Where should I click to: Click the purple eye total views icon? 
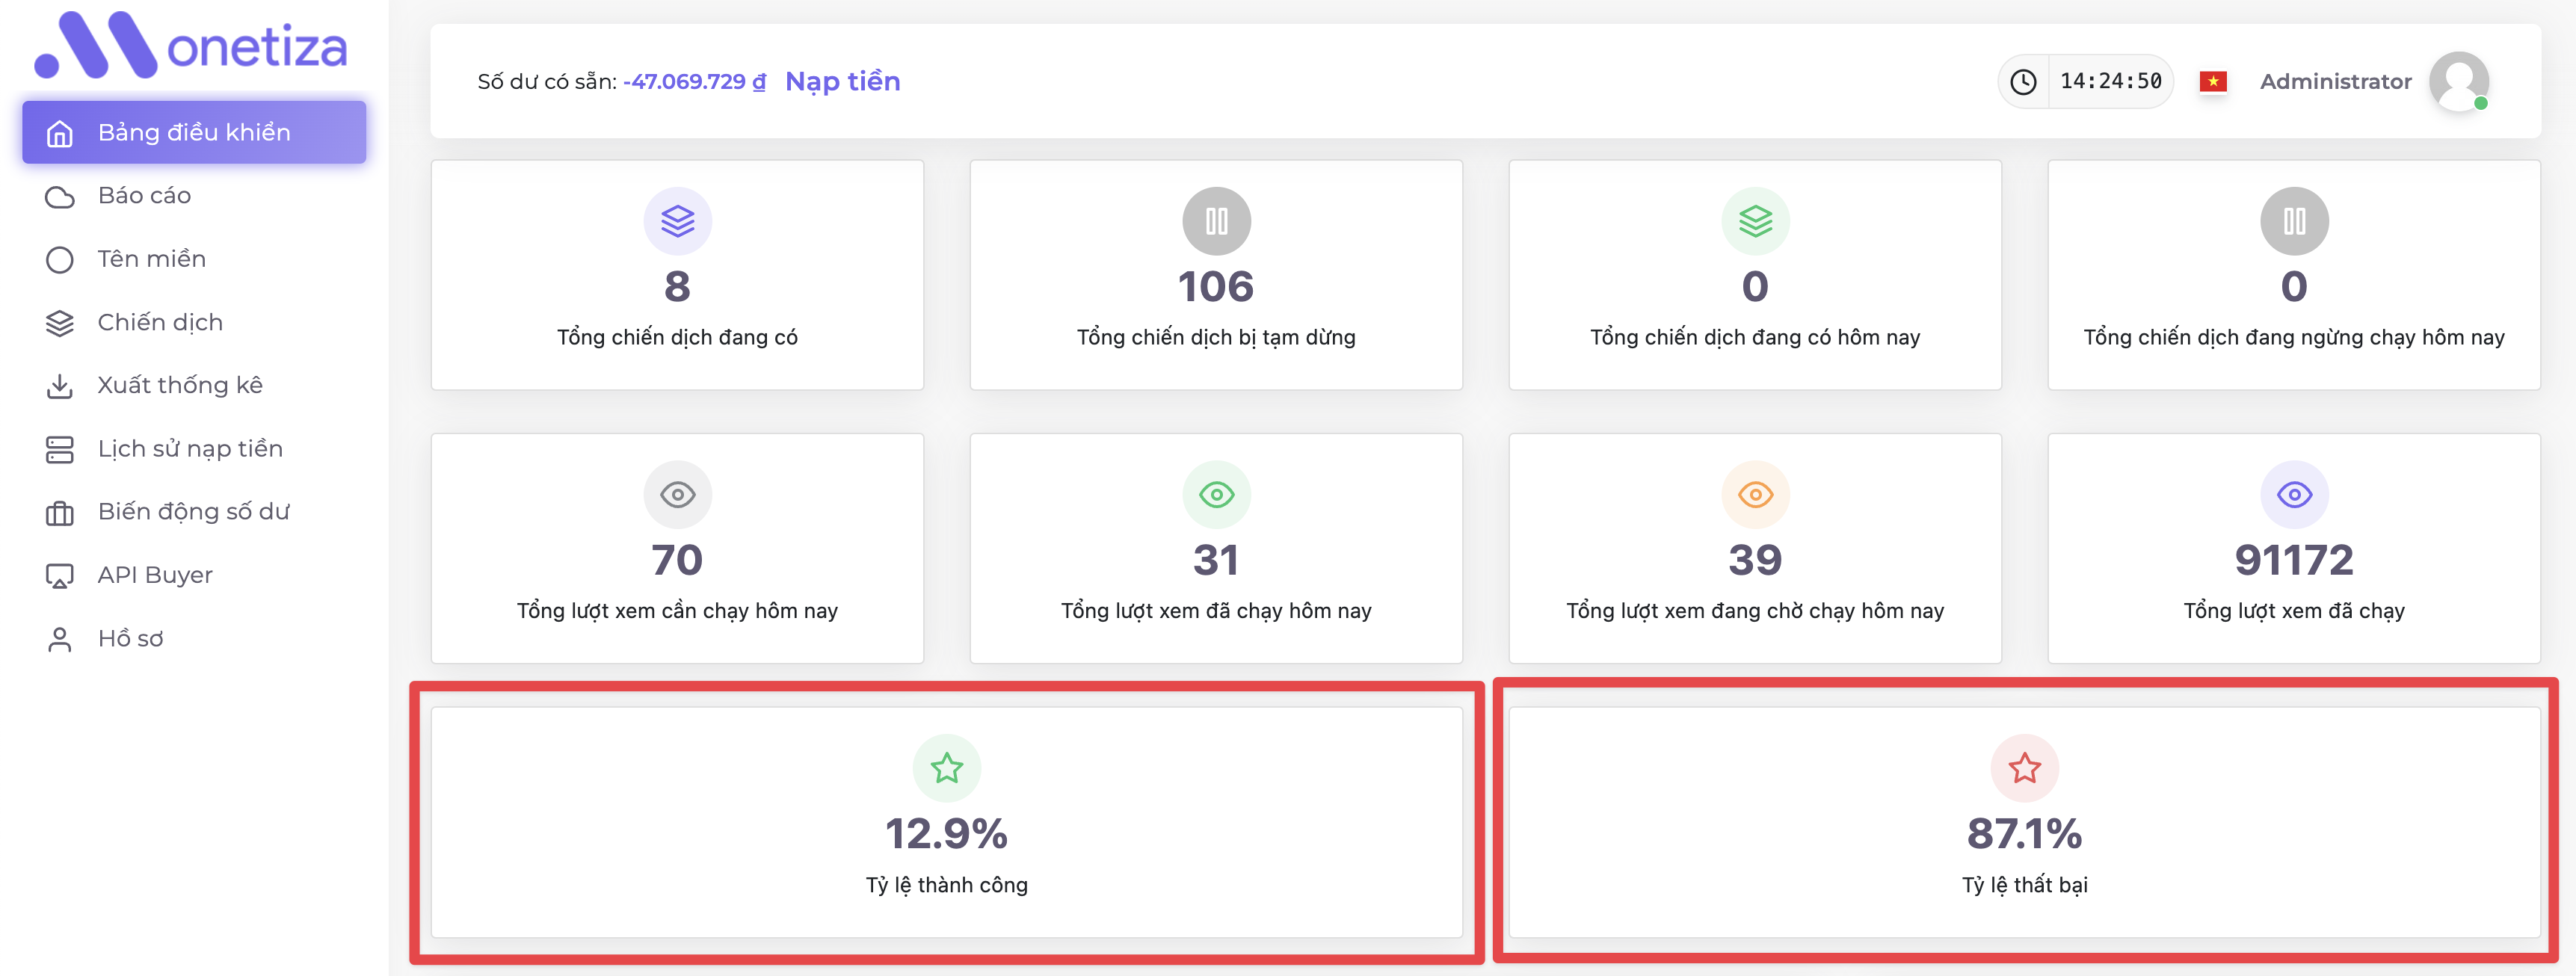[2294, 494]
